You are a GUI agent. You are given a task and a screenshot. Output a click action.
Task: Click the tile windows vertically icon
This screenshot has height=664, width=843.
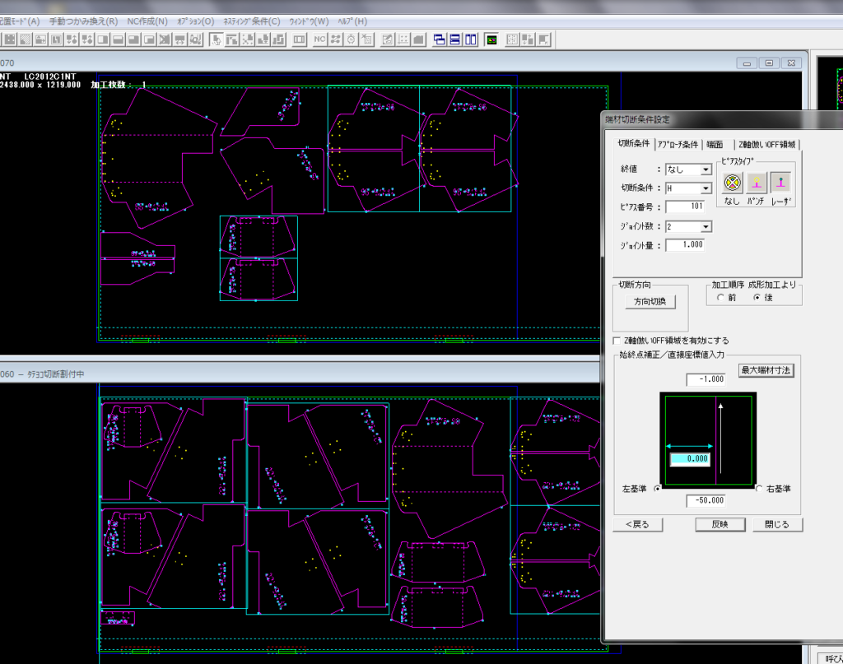click(x=471, y=39)
